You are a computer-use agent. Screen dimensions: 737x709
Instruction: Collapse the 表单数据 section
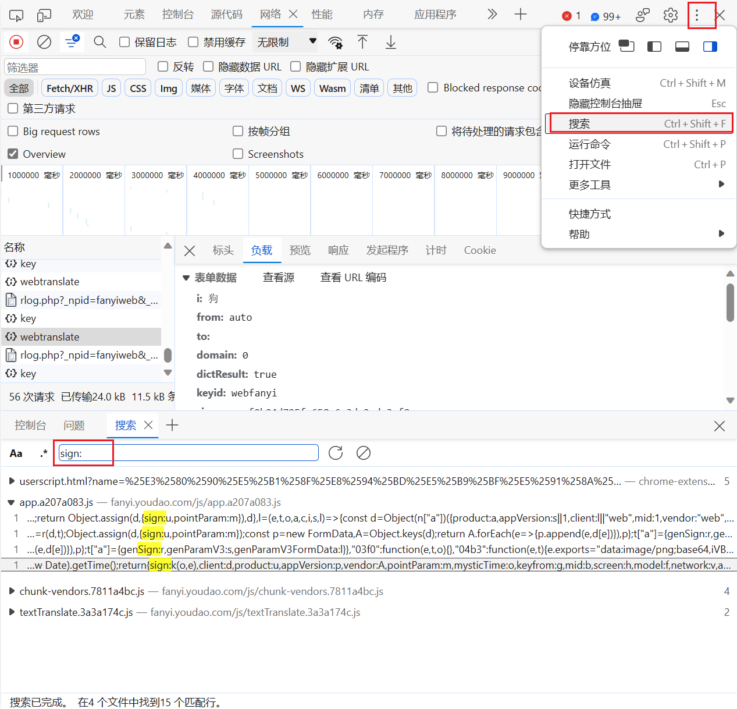pyautogui.click(x=186, y=278)
